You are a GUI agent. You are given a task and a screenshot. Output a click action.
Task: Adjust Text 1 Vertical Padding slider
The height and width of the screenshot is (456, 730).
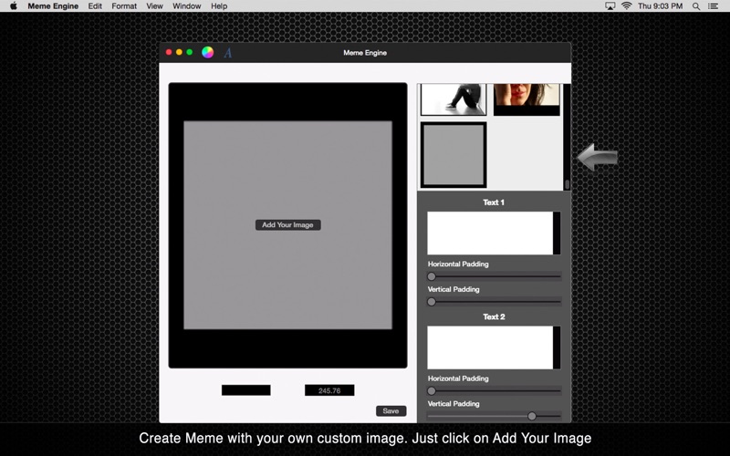494,302
